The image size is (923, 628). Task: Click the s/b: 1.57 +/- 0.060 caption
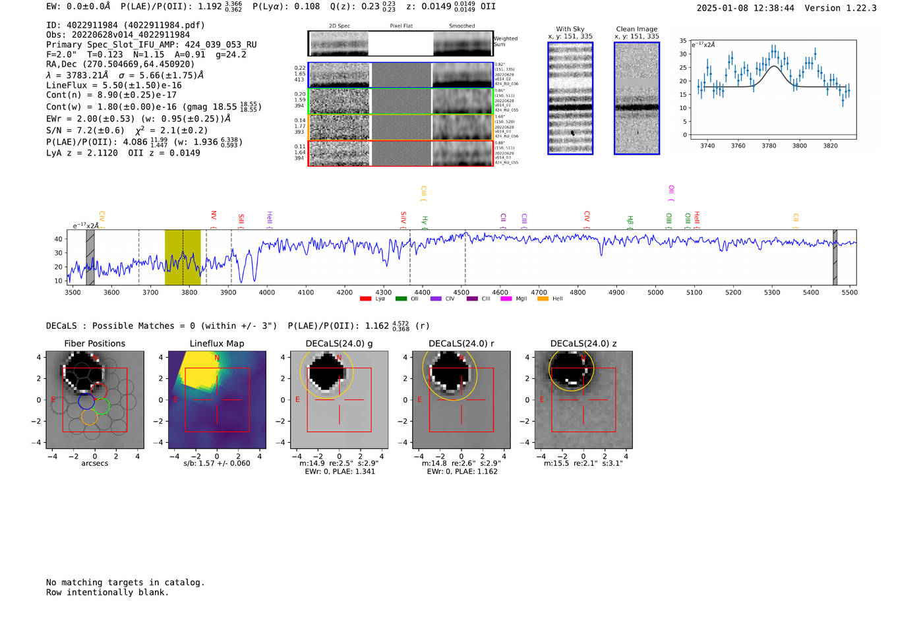point(217,463)
